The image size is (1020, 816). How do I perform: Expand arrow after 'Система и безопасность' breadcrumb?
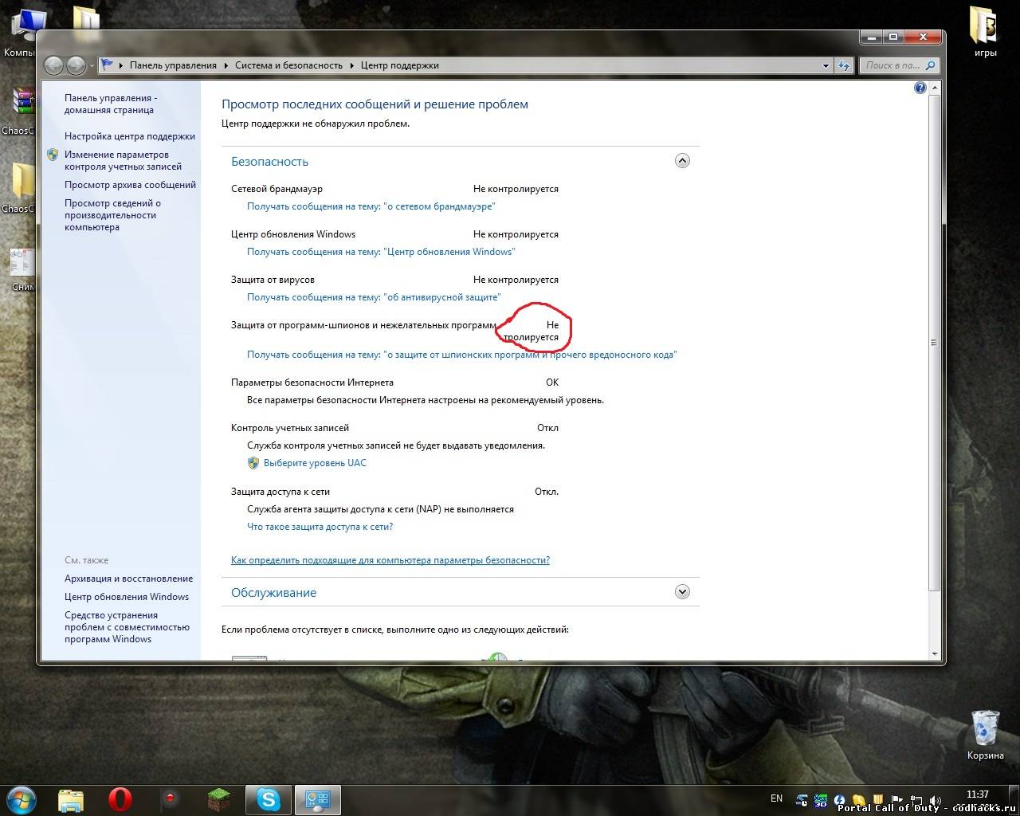[352, 65]
